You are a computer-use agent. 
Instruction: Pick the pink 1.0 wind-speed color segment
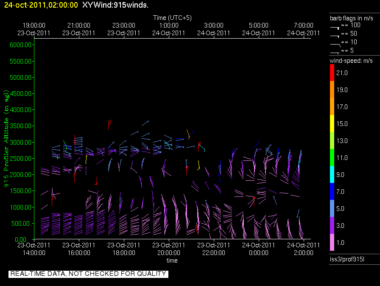(332, 243)
